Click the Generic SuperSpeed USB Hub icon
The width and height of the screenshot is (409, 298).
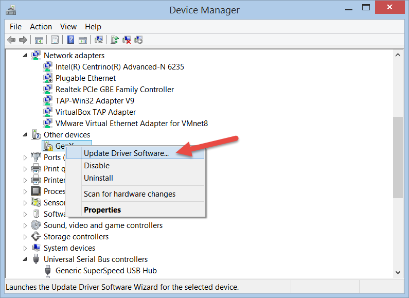[48, 271]
